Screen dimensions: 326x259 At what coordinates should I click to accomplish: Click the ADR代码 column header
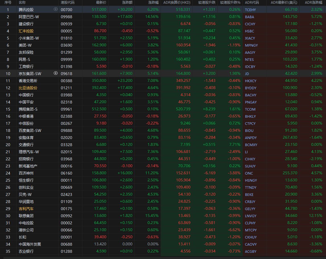(252, 3)
